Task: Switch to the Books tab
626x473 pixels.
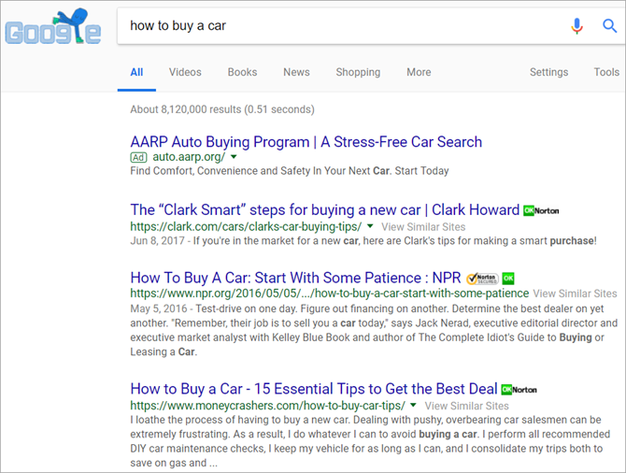Action: 242,72
